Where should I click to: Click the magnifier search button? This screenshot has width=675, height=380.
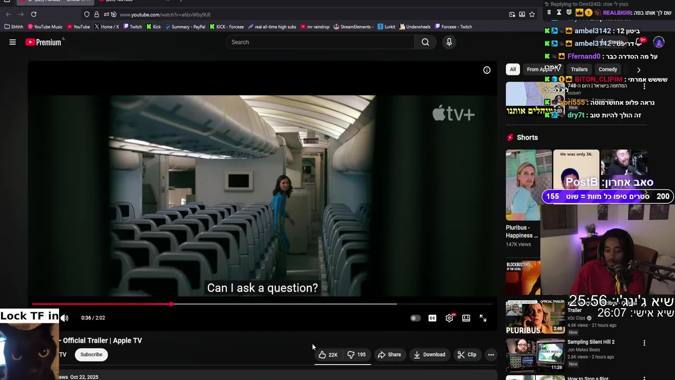[x=425, y=42]
